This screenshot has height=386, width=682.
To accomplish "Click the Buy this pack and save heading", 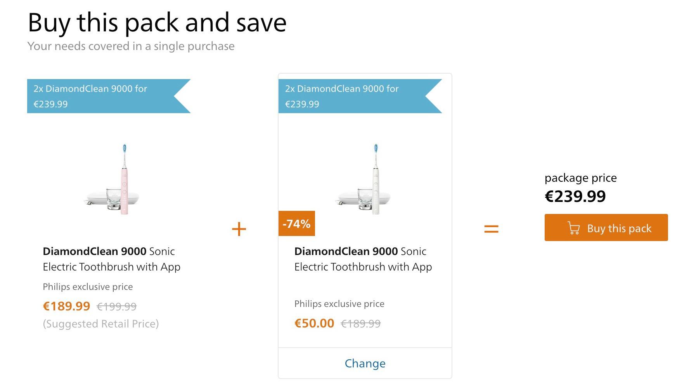I will click(157, 22).
